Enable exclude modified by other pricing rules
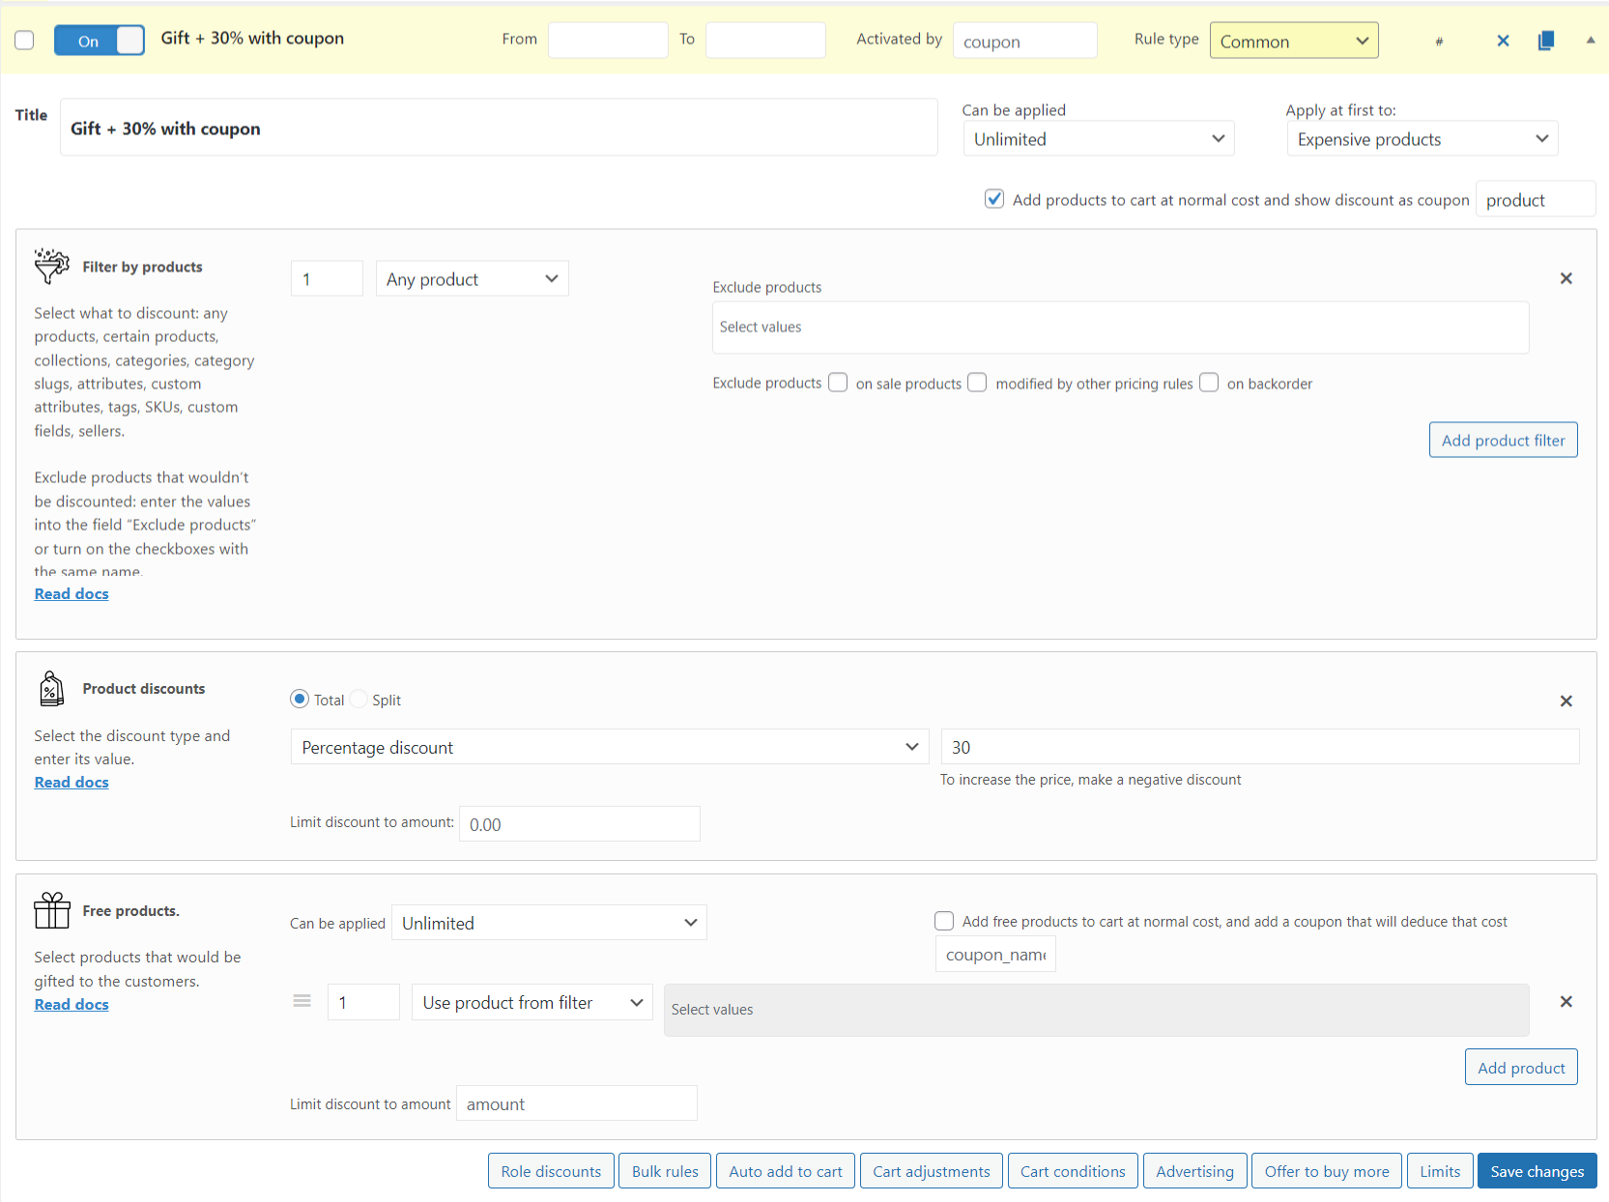The height and width of the screenshot is (1202, 1609). (977, 383)
